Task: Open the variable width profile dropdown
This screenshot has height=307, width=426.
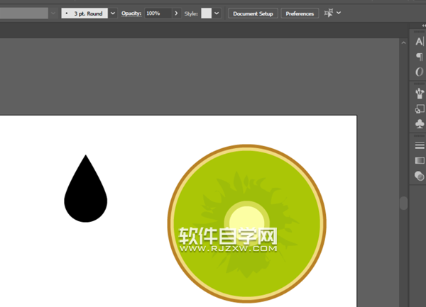Action: (x=53, y=13)
